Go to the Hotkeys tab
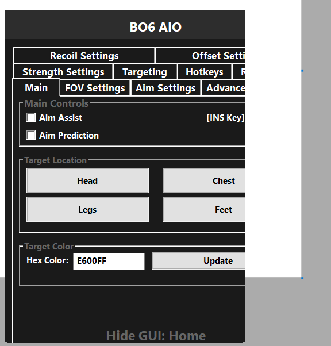The width and height of the screenshot is (331, 346). coord(205,72)
